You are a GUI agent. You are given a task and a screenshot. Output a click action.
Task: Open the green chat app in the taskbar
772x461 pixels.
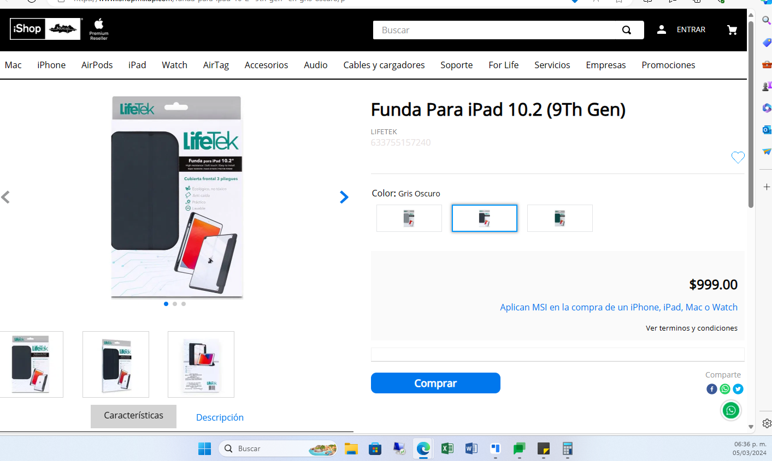pyautogui.click(x=519, y=448)
